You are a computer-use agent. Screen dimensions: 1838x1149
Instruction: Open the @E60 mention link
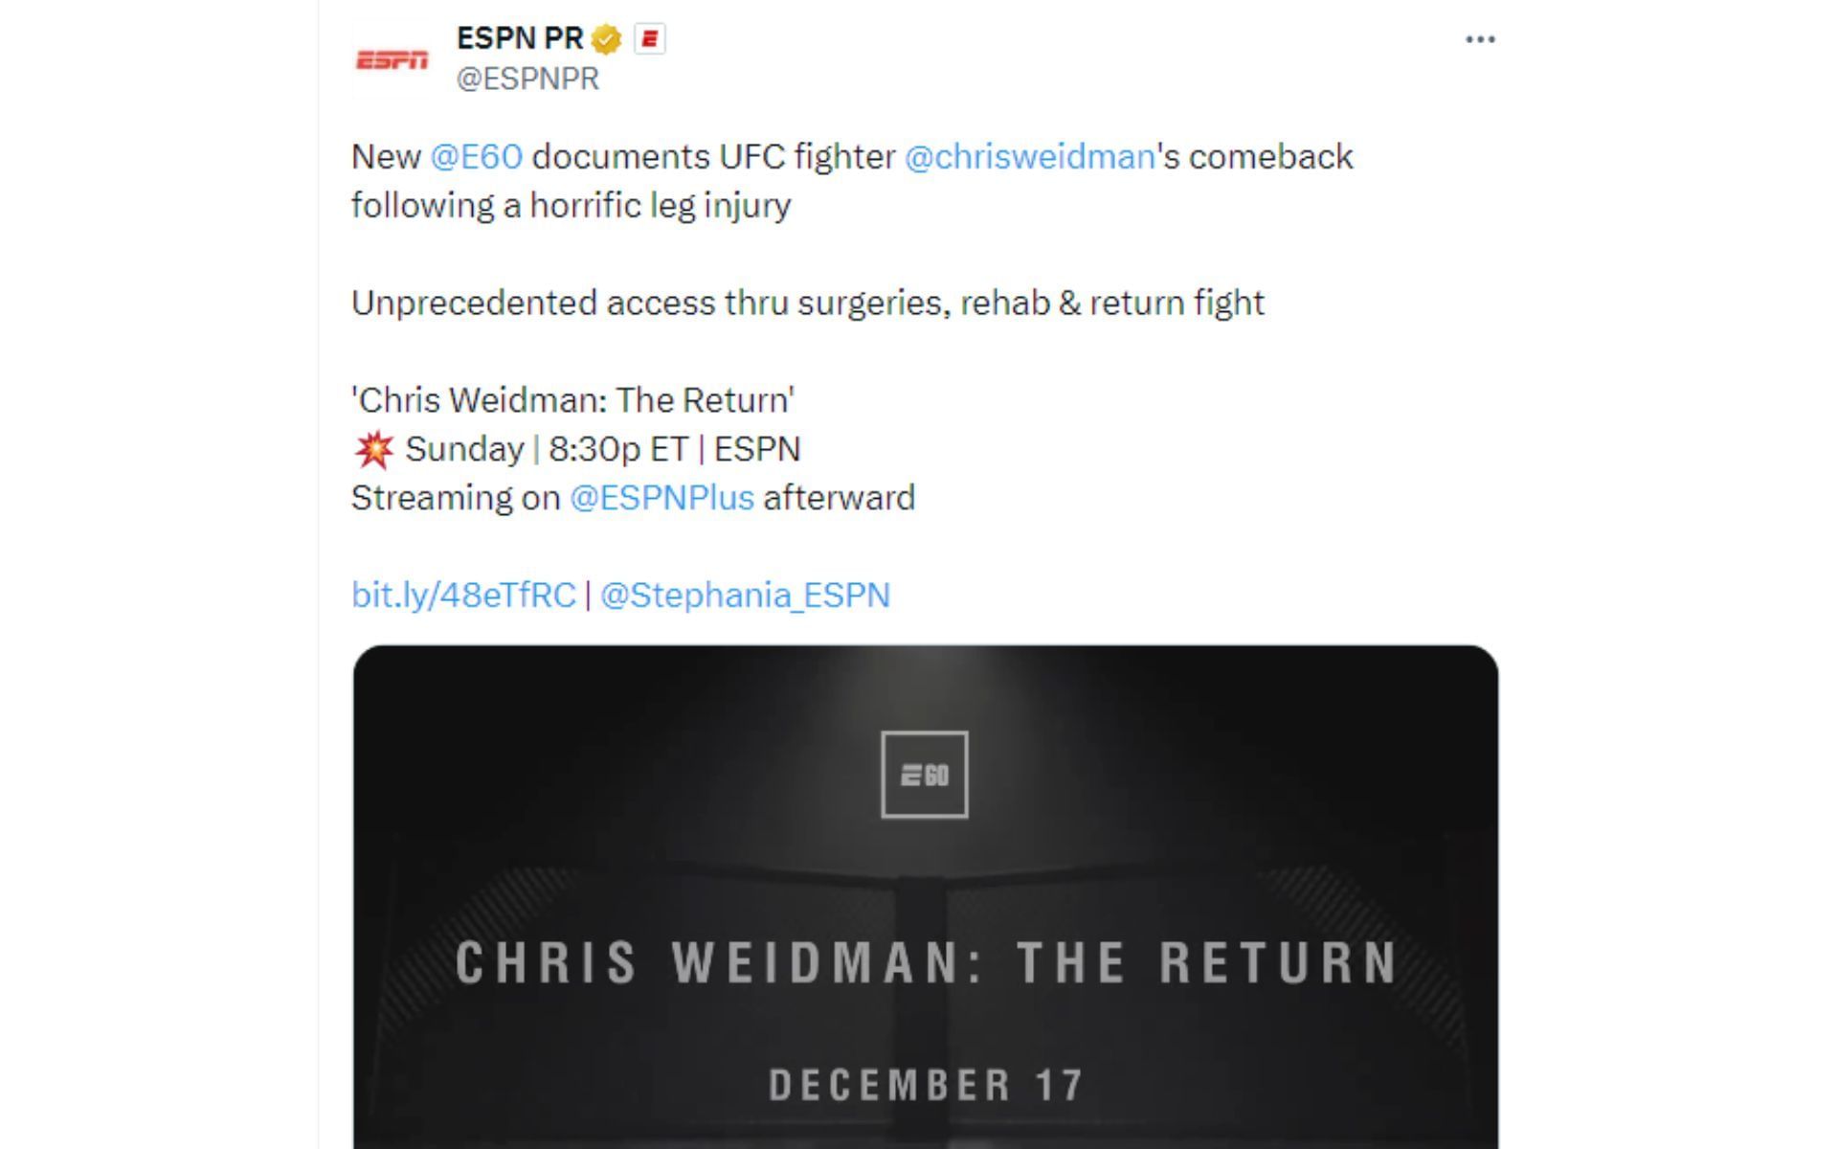tap(477, 156)
